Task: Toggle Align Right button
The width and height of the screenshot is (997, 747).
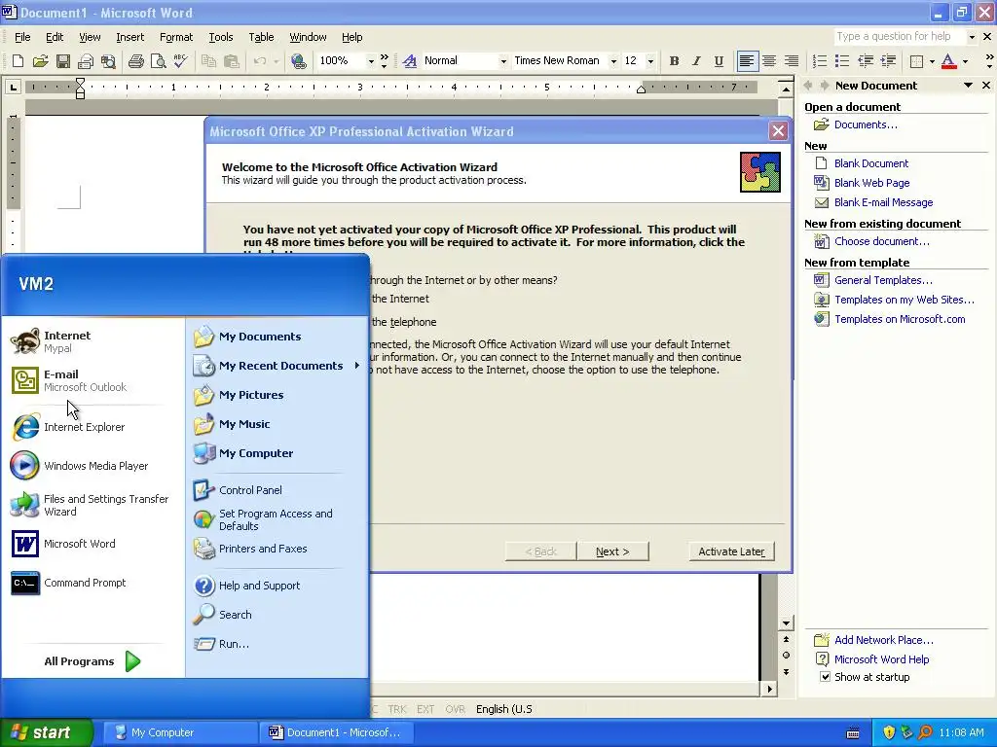Action: click(792, 61)
